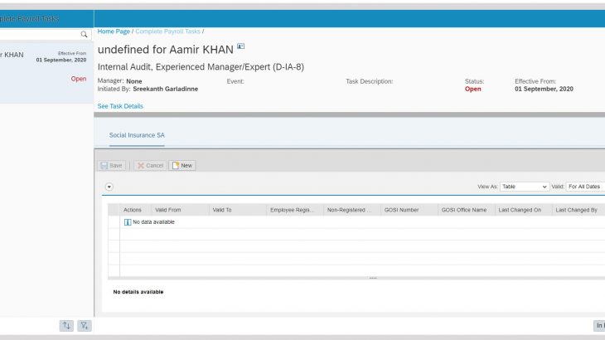The width and height of the screenshot is (605, 340).
Task: Go to Home Page breadcrumb
Action: tap(114, 32)
